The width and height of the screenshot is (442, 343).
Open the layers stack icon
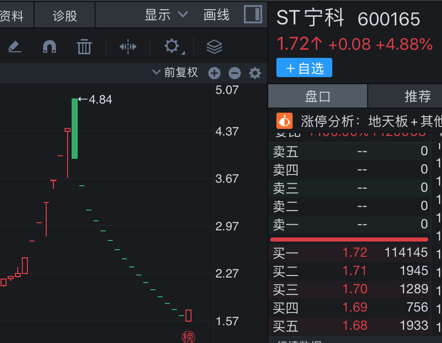214,47
